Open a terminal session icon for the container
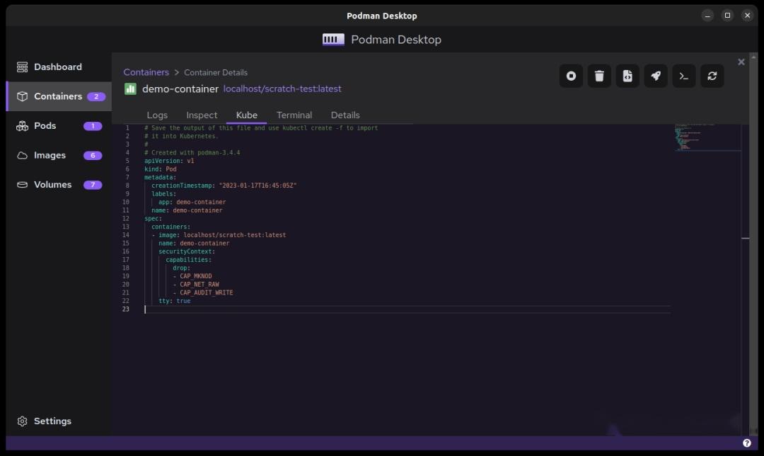Viewport: 764px width, 456px height. 683,76
